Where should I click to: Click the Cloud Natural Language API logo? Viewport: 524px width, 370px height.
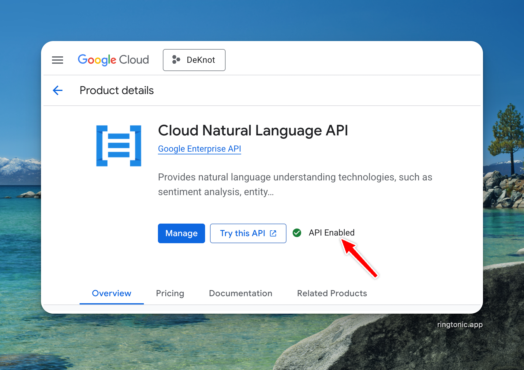119,146
